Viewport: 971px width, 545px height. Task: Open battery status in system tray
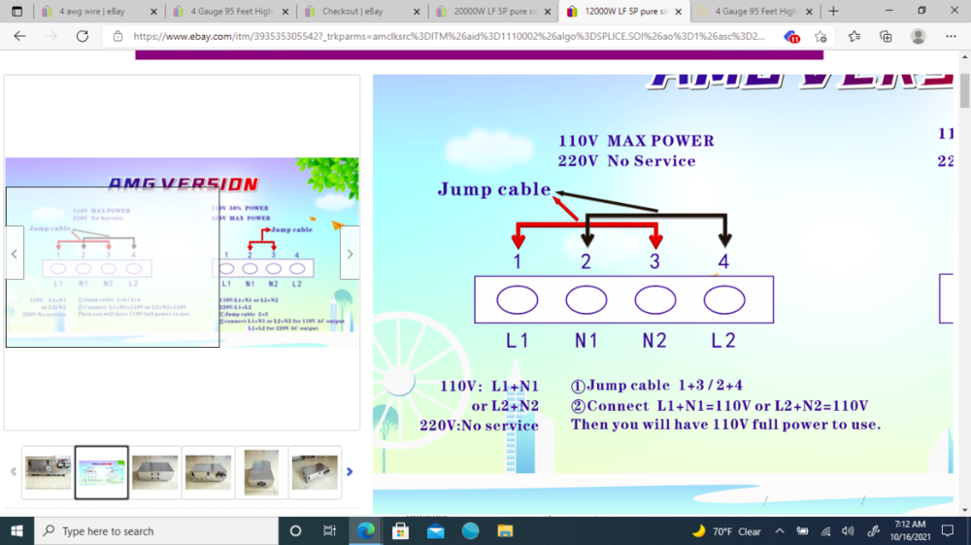803,530
